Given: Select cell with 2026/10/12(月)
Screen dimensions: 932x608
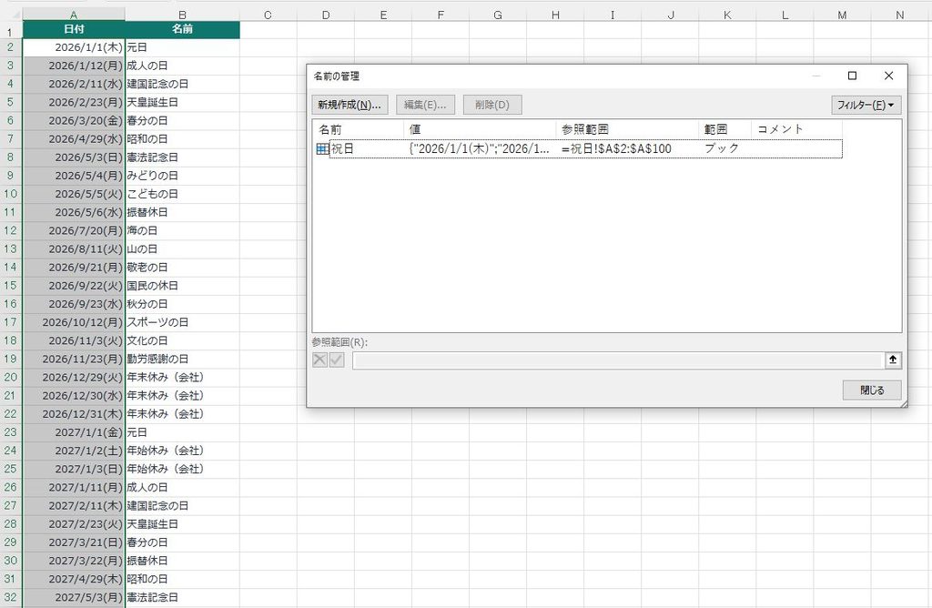Looking at the screenshot, I should (74, 323).
